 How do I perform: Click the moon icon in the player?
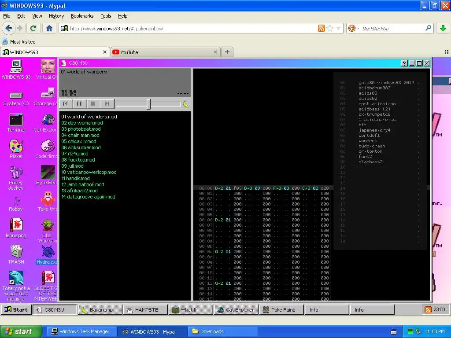pyautogui.click(x=186, y=104)
